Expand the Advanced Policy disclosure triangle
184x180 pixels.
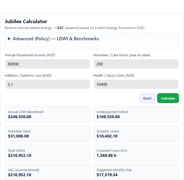(9, 39)
